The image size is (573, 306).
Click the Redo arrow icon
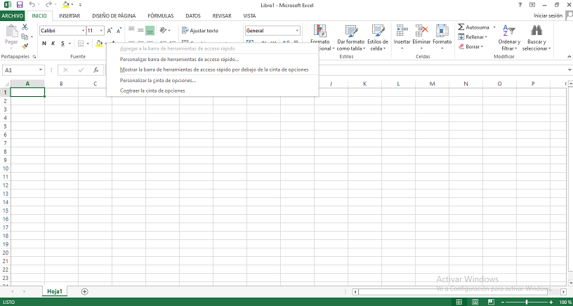49,5
